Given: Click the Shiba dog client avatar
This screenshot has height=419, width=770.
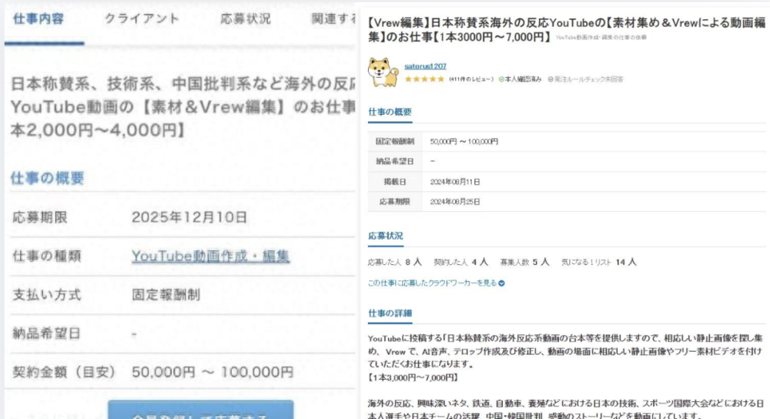Looking at the screenshot, I should pos(383,72).
